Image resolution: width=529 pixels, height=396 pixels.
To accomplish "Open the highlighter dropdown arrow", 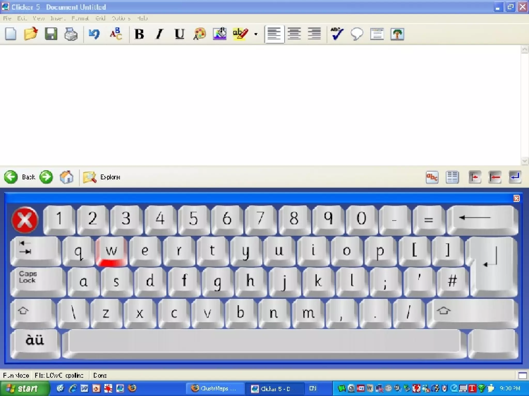I will coord(256,34).
